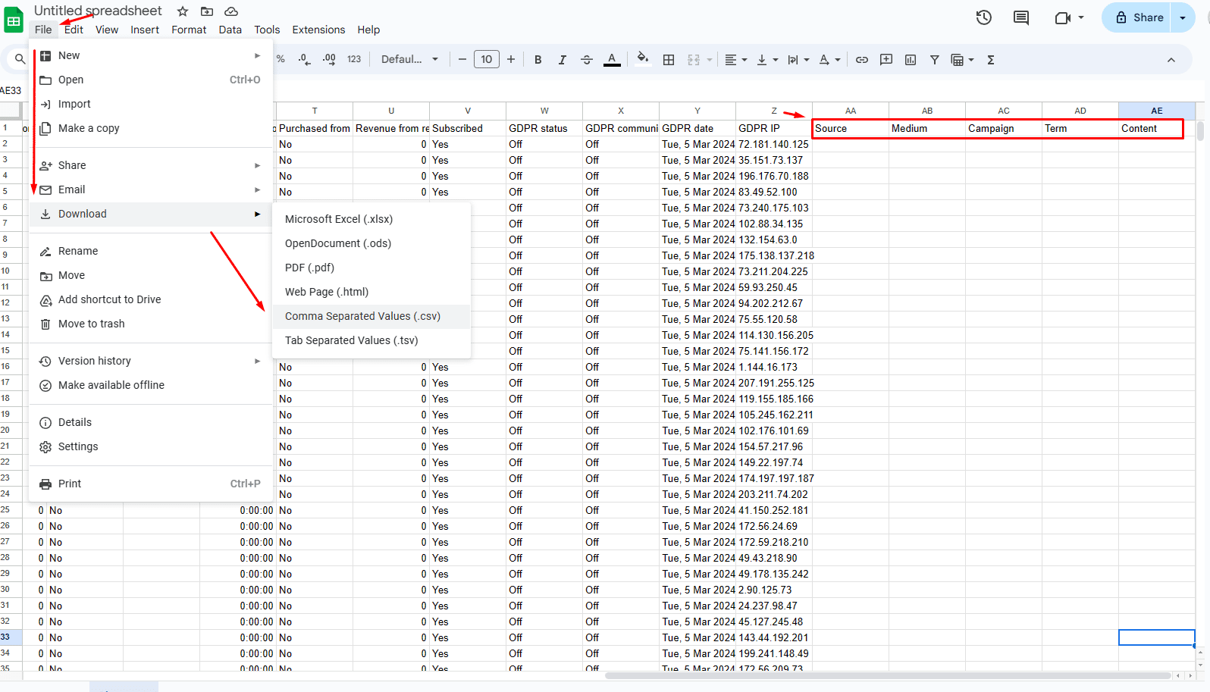Create a filter with funnel icon
Screen dimensions: 1210x692
click(x=935, y=60)
